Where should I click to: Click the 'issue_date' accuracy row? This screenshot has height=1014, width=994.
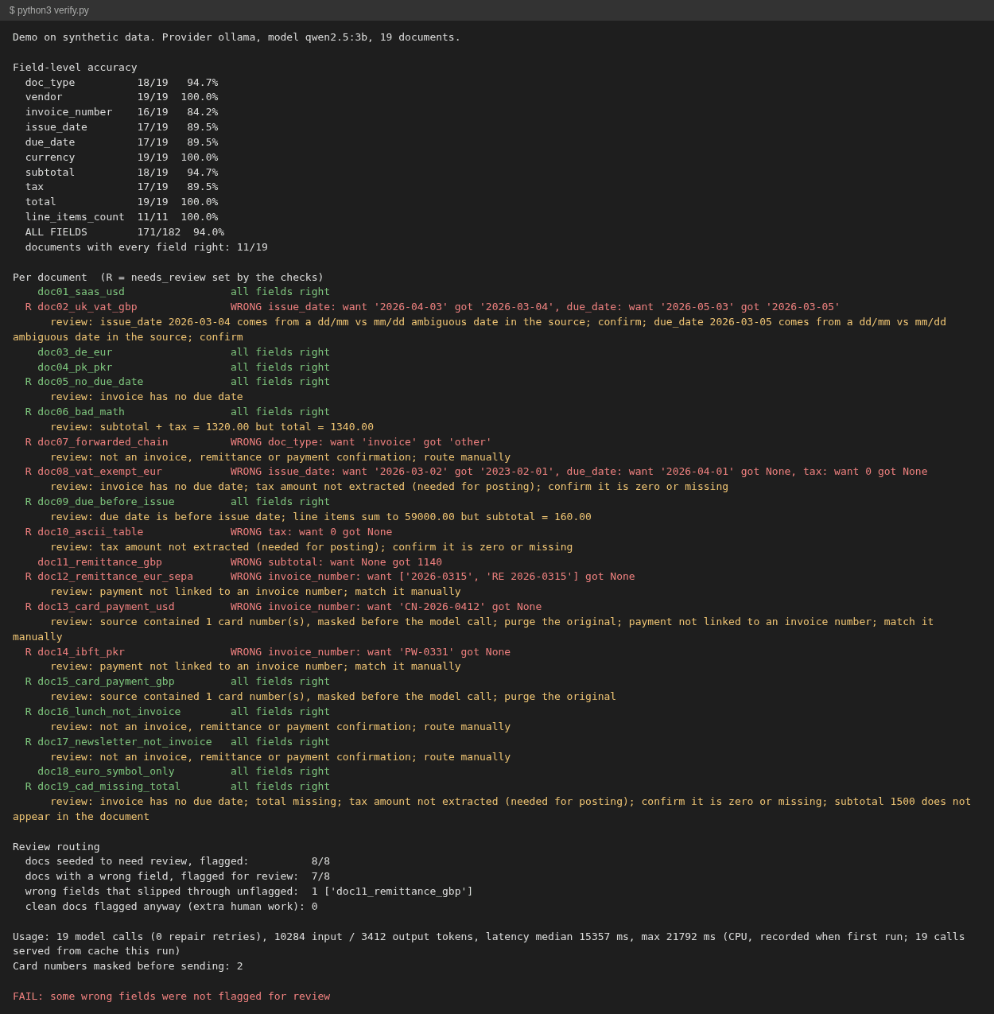(122, 127)
